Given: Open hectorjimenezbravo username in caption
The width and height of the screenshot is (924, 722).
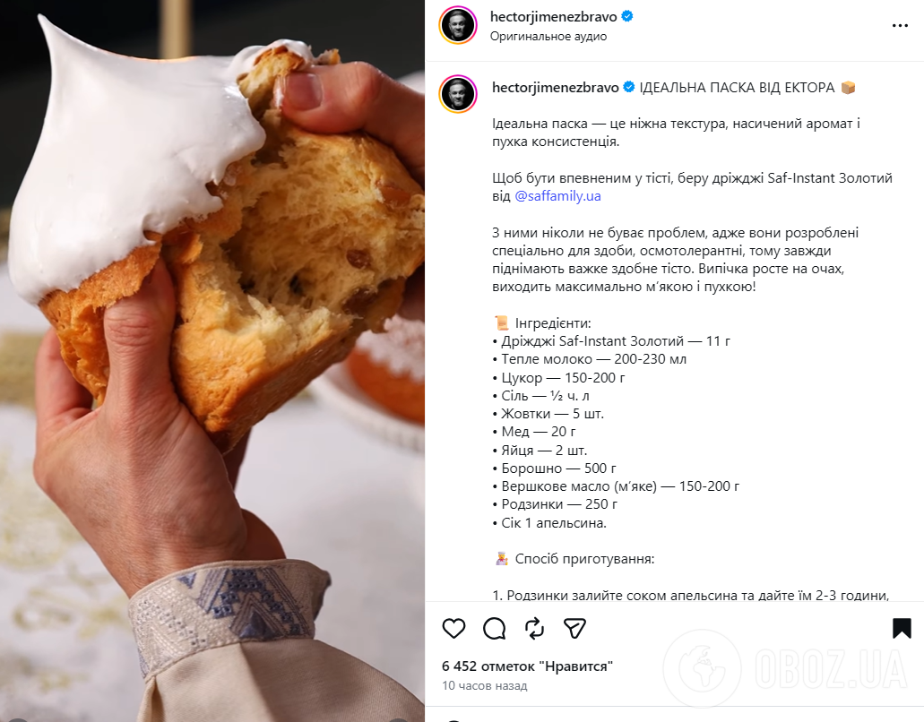Looking at the screenshot, I should point(555,88).
